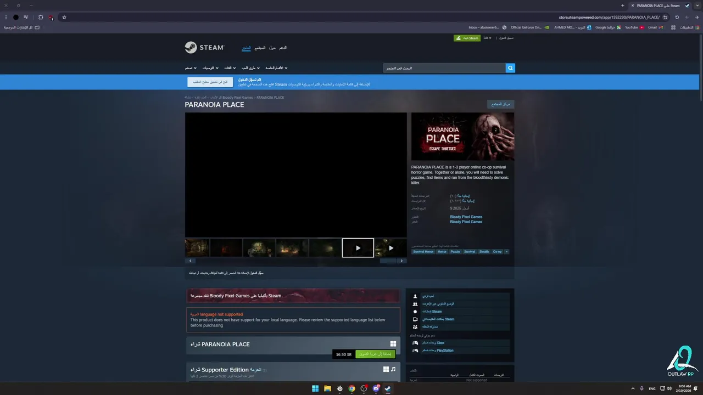703x395 pixels.
Task: Select the first screenshot thumbnail in the strip
Action: click(x=197, y=248)
